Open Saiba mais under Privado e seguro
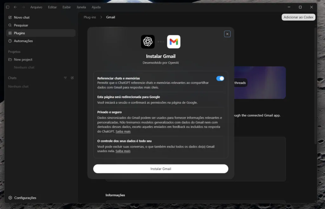 coord(123,131)
